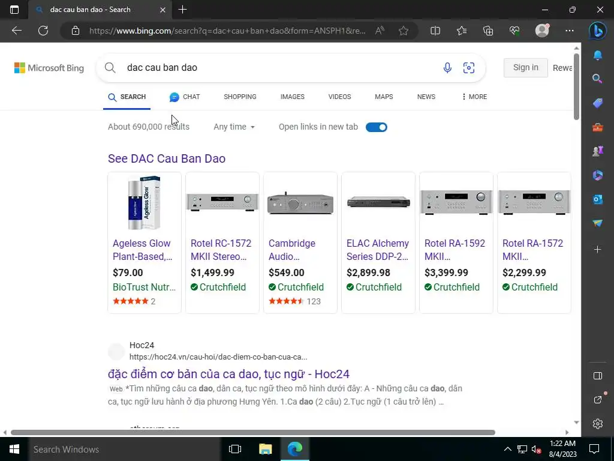Open Read aloud icon in address bar
Viewport: 614px width, 461px height.
pos(380,31)
